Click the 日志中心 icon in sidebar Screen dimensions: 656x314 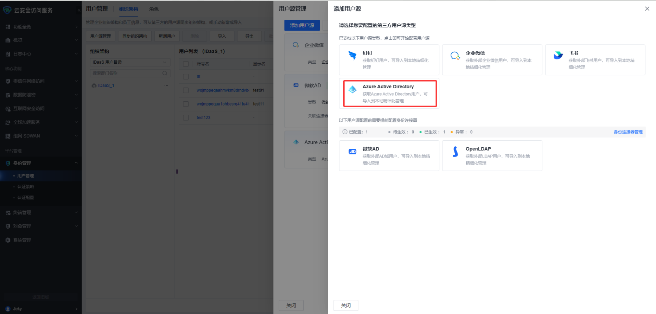tap(8, 54)
